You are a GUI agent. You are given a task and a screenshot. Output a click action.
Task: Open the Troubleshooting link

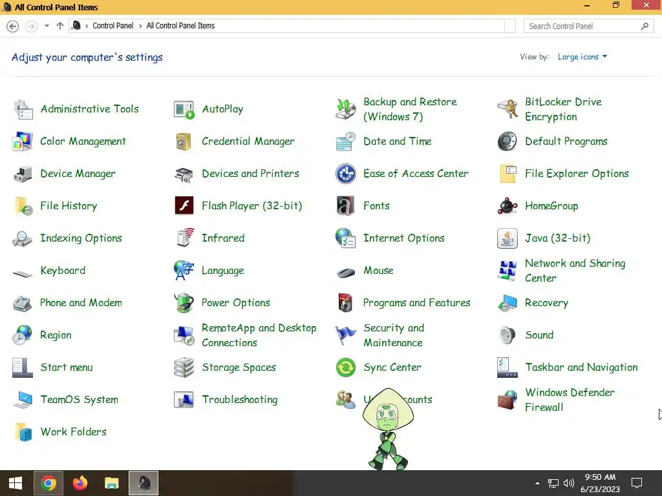click(x=240, y=400)
